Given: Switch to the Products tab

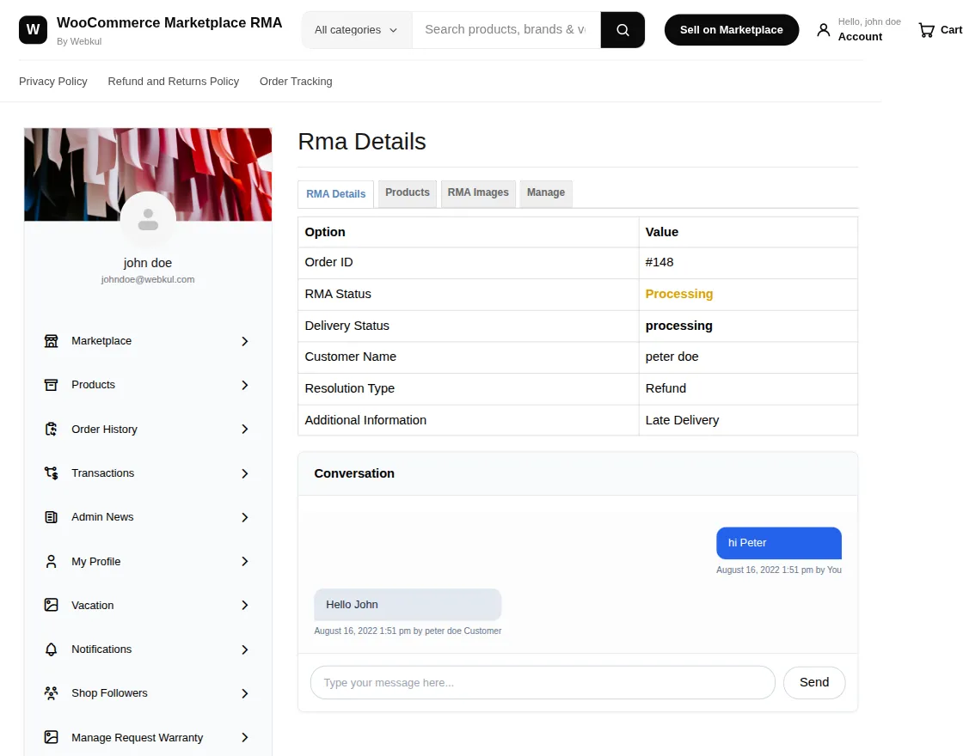Looking at the screenshot, I should [408, 192].
